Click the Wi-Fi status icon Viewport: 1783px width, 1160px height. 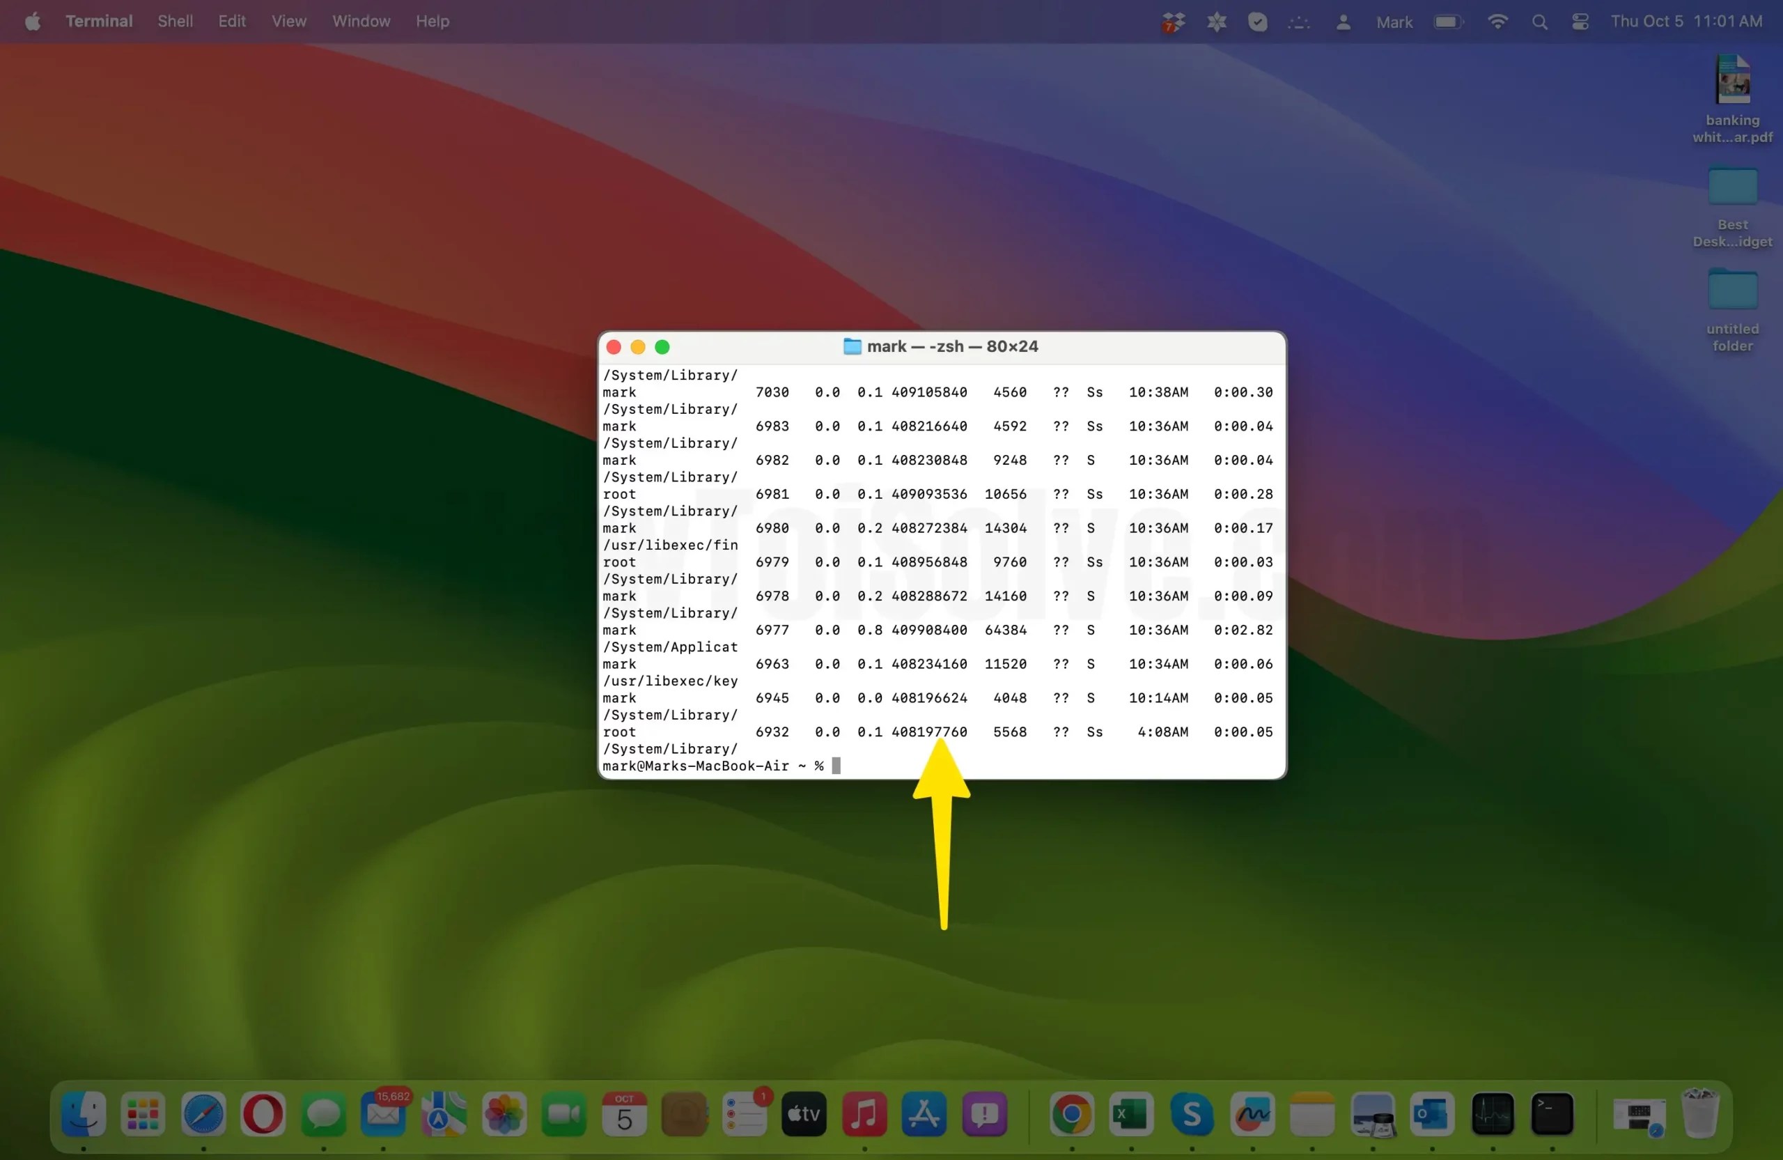1497,21
